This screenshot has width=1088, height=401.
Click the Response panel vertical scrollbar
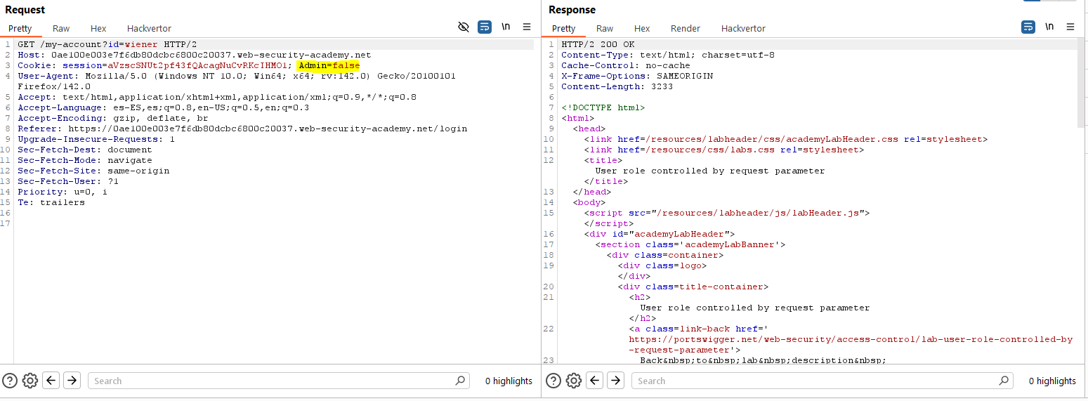1082,84
